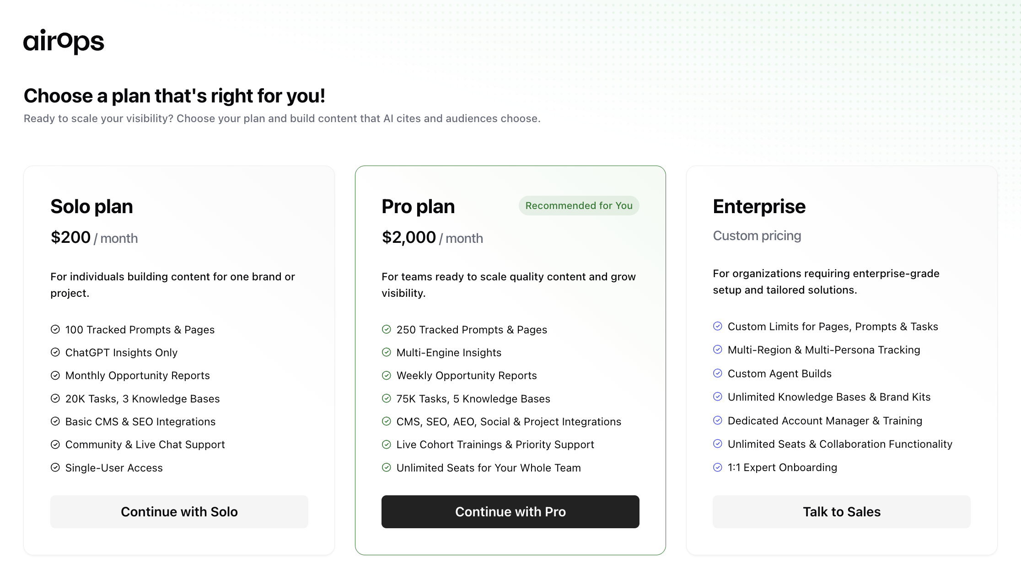Click the Recommended for You badge
The width and height of the screenshot is (1021, 579).
[x=579, y=206]
